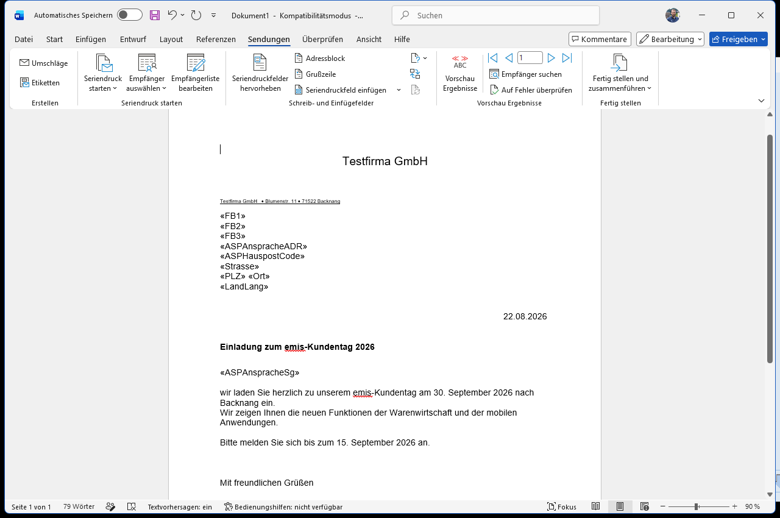This screenshot has height=518, width=780.
Task: Click the zoom slider handle
Action: coord(697,507)
